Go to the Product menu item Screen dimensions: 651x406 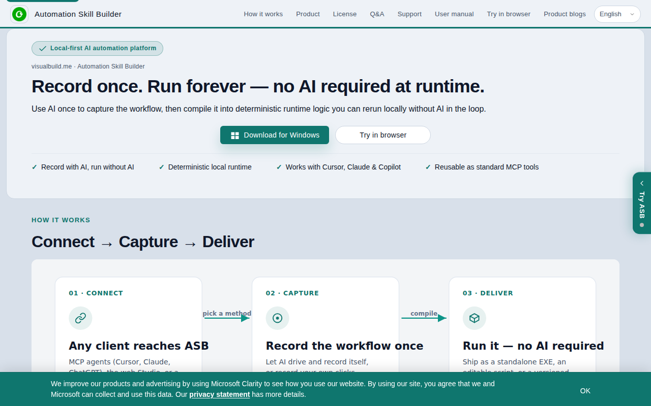click(x=308, y=14)
